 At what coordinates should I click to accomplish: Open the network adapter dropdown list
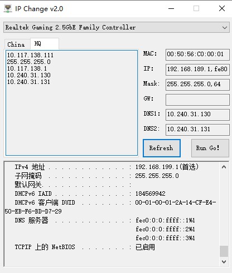[117, 27]
